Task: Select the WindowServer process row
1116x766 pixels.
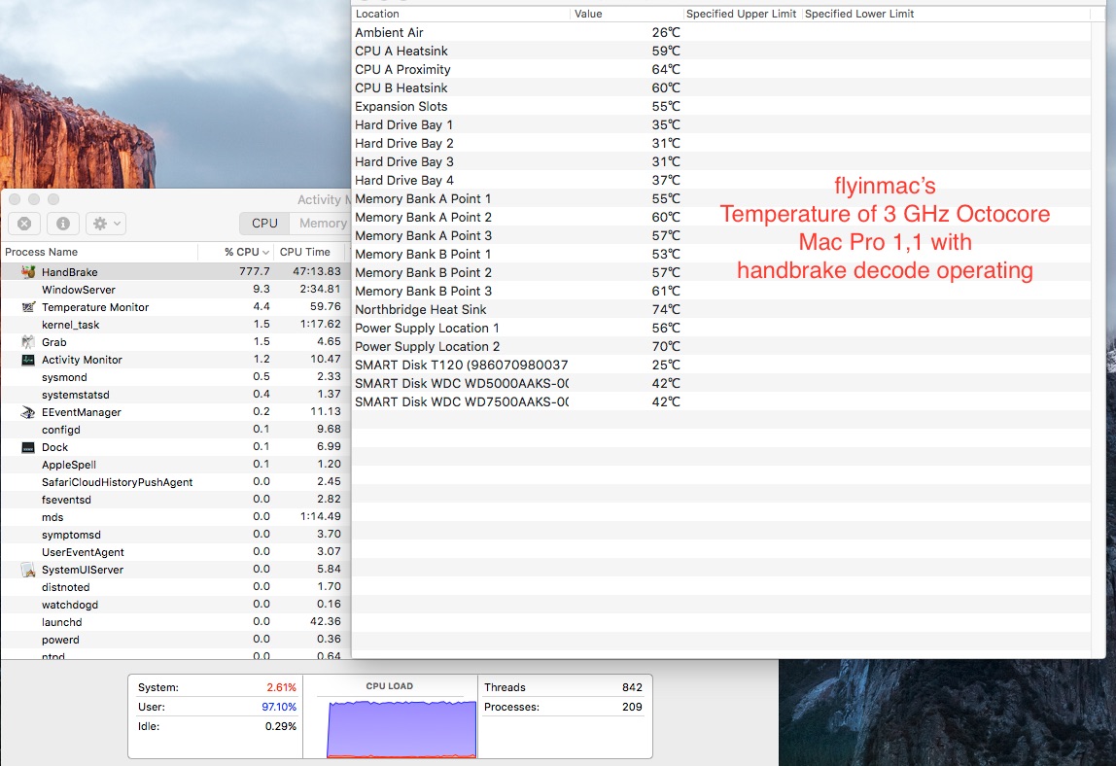Action: coord(174,290)
